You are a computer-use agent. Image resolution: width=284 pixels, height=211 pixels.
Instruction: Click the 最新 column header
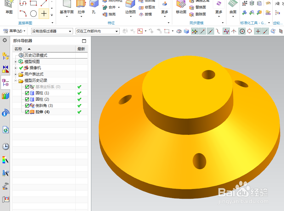(x=81, y=49)
